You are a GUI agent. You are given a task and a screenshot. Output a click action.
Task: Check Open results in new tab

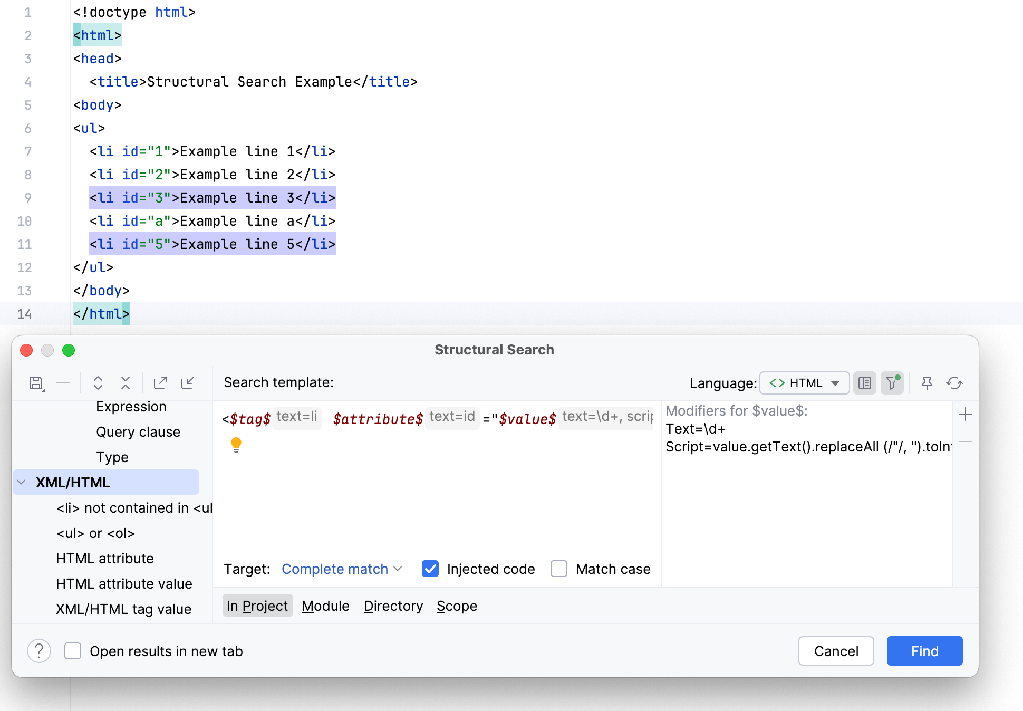click(x=73, y=651)
